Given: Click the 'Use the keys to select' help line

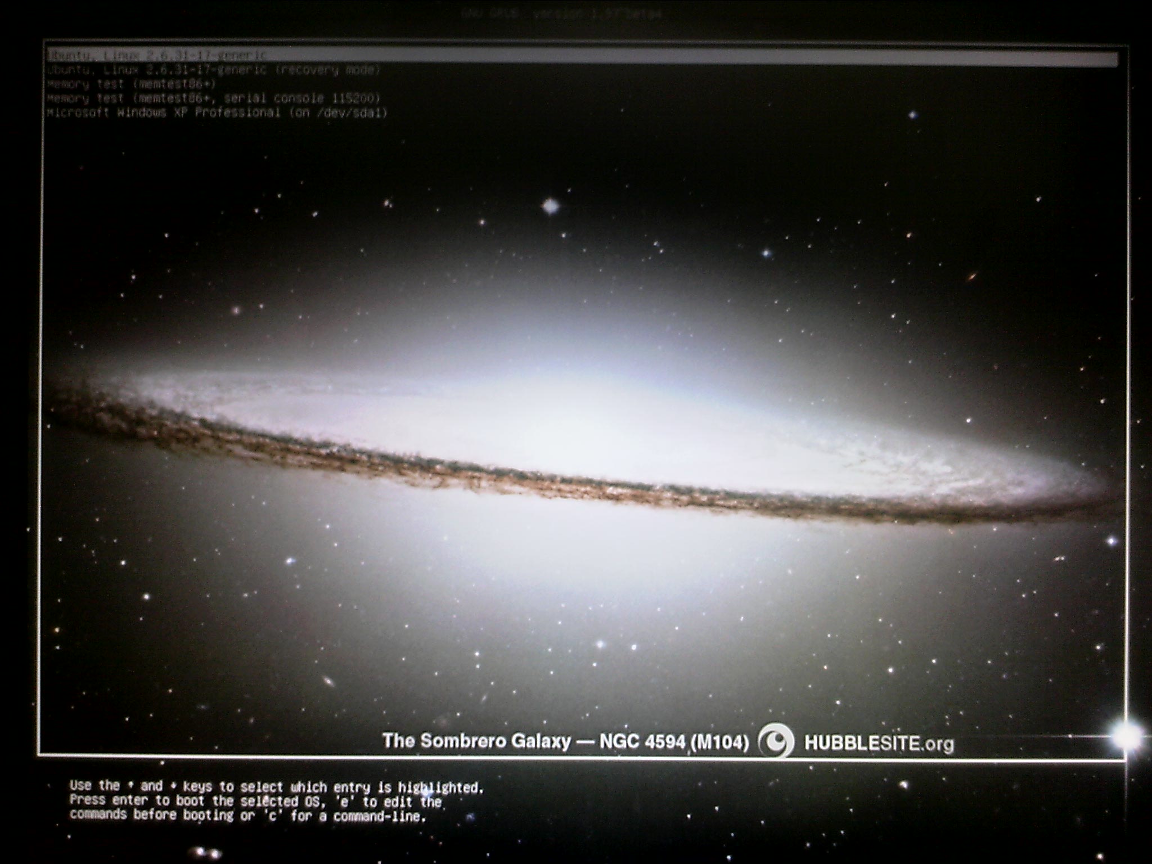Looking at the screenshot, I should point(277,786).
